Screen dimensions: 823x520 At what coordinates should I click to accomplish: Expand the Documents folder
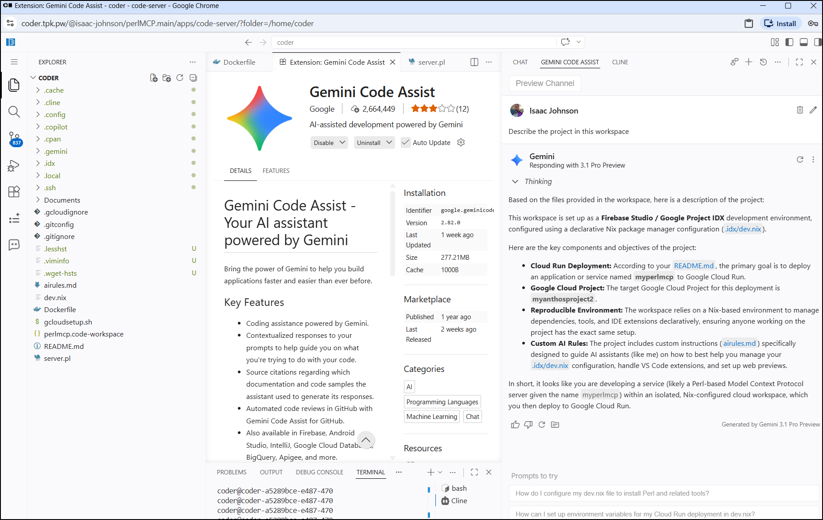(x=38, y=200)
